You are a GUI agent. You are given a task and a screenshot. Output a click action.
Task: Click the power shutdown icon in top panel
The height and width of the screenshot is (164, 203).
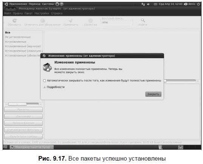tap(198, 4)
